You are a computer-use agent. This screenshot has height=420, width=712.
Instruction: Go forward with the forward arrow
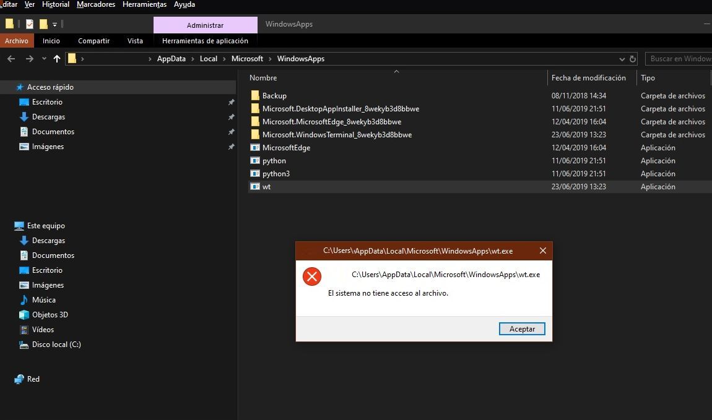coord(30,59)
